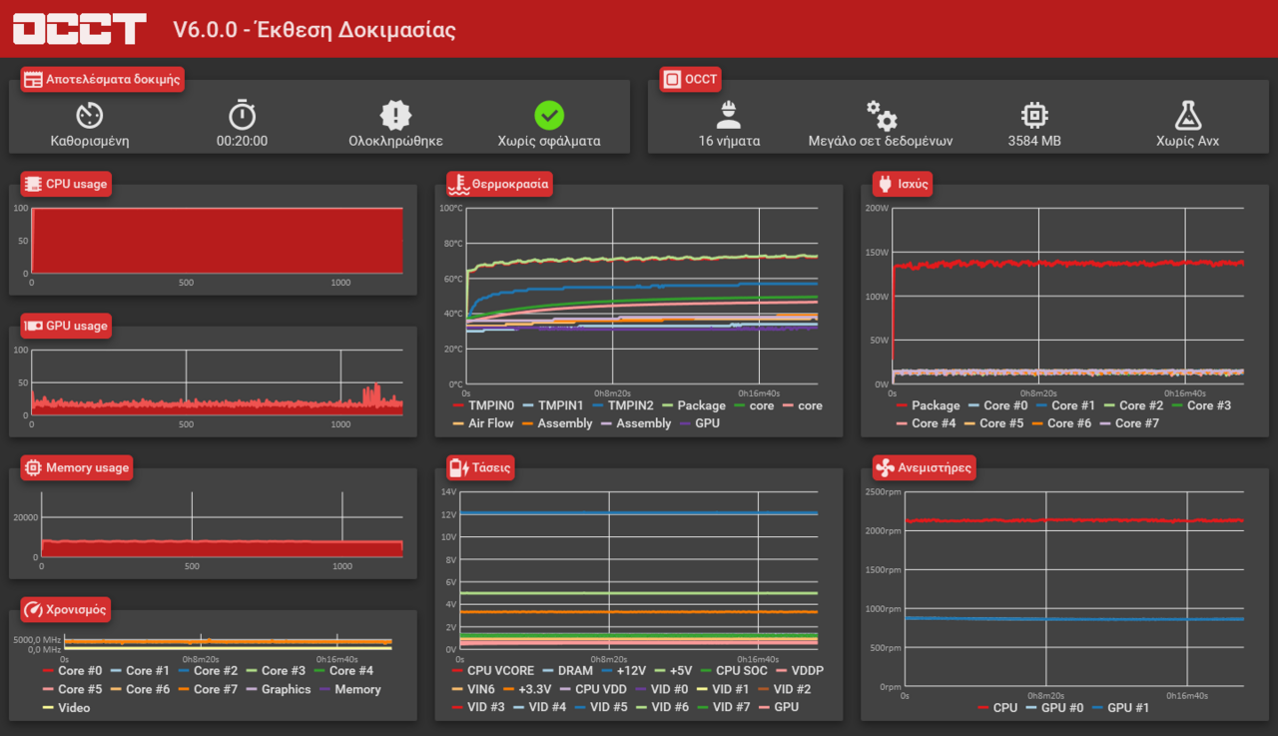Click the gears icon above Μεγάλο σετ δεδομένων
Screen dimensions: 1278x736
click(x=881, y=115)
